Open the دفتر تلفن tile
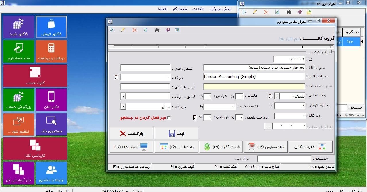 (51, 100)
